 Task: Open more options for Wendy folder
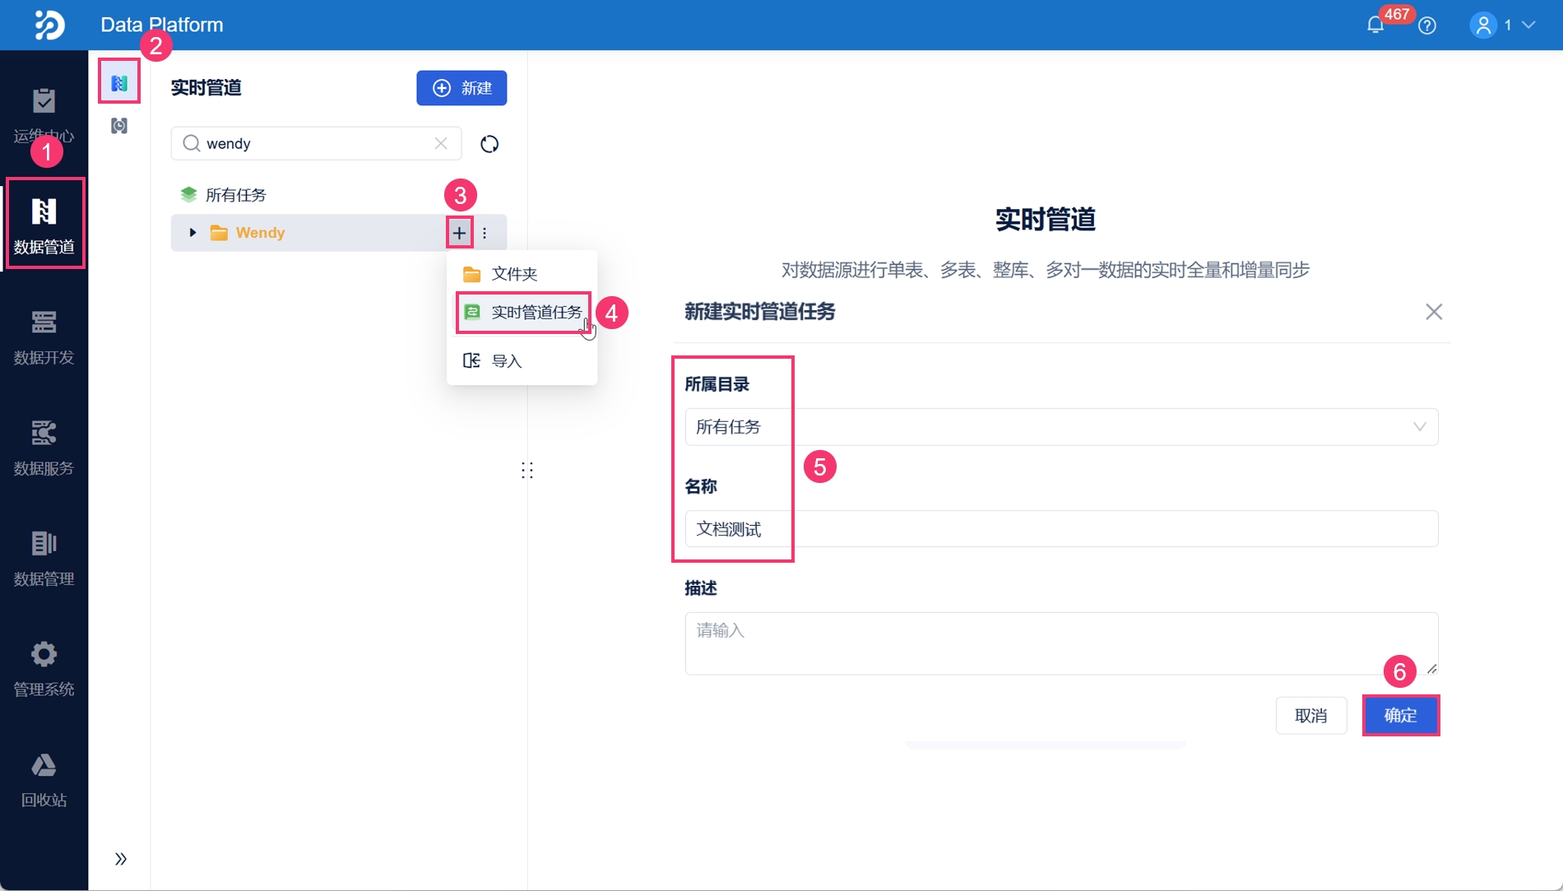[485, 233]
